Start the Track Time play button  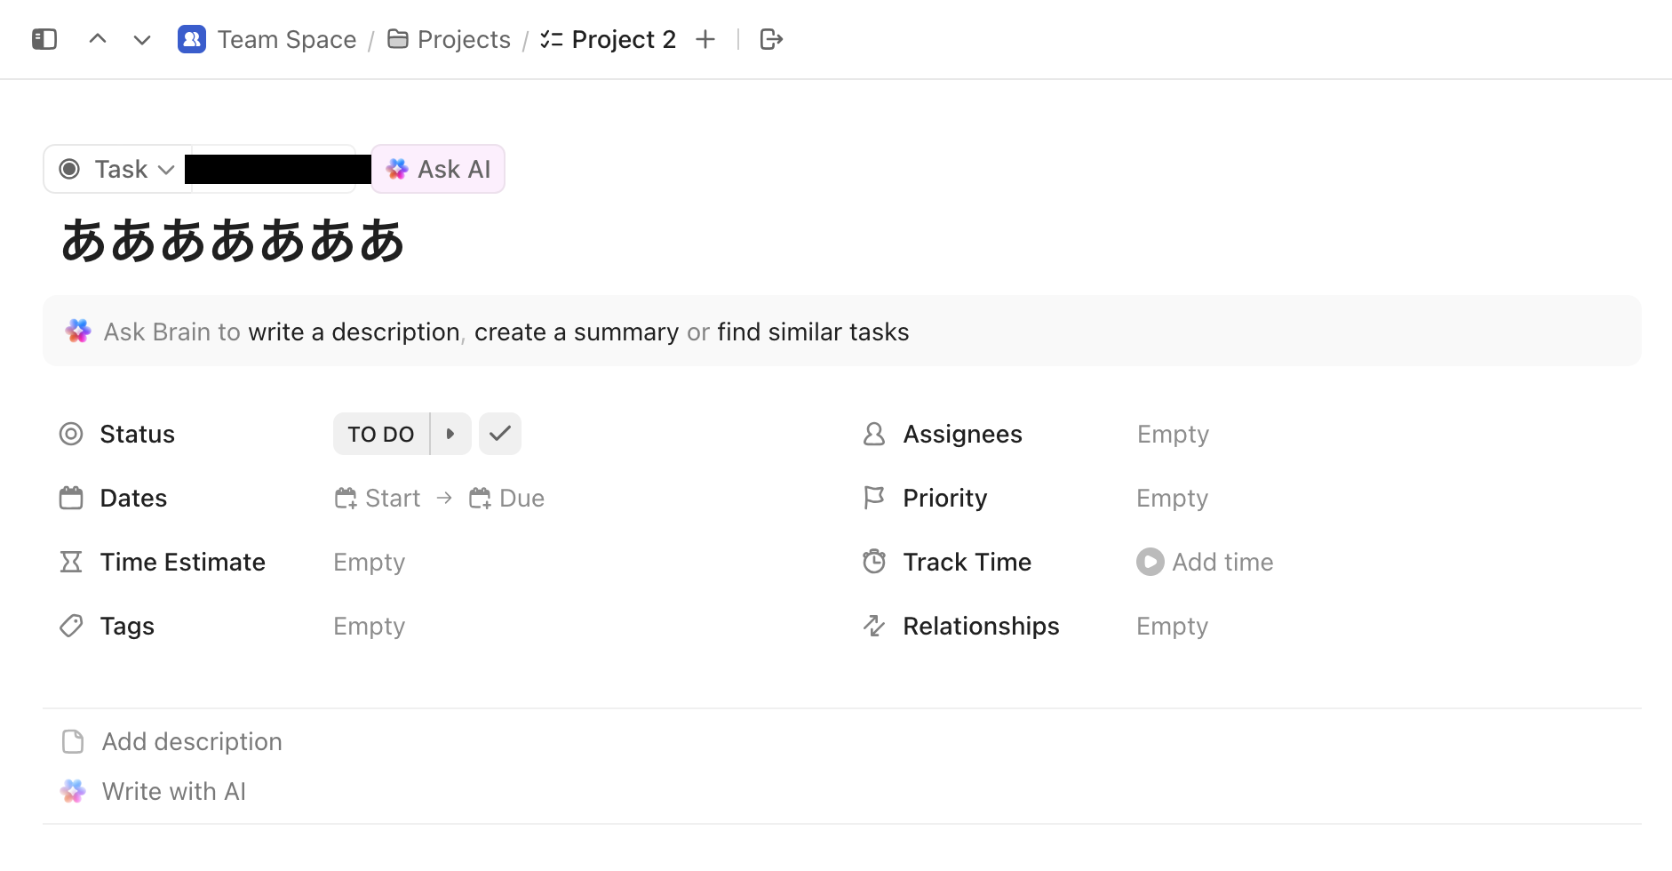point(1150,562)
